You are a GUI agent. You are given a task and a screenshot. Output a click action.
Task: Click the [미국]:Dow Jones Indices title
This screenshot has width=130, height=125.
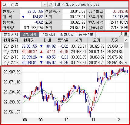click(77, 5)
